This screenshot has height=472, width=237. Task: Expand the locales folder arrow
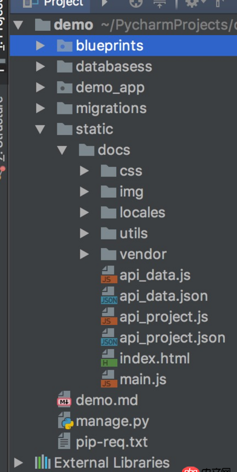point(84,213)
